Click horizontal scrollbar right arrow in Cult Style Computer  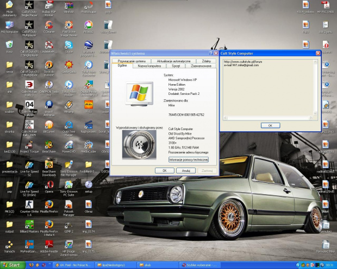tap(310, 118)
